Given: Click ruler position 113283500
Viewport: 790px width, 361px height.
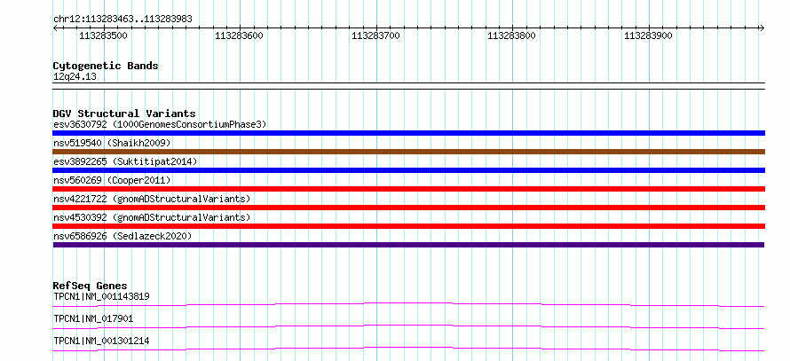Looking at the screenshot, I should (x=103, y=36).
